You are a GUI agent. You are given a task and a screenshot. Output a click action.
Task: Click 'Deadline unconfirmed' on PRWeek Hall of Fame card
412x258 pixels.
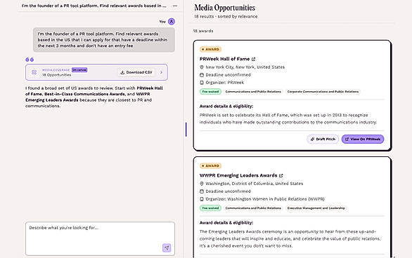[x=228, y=75]
